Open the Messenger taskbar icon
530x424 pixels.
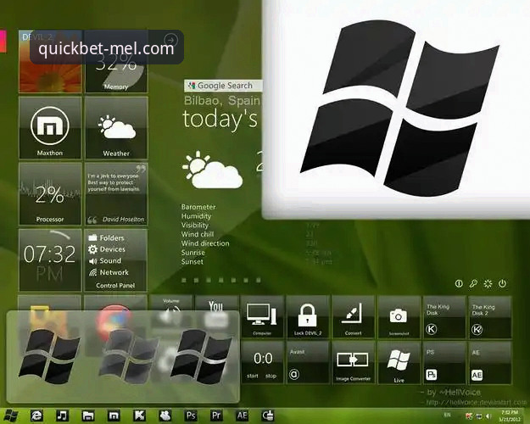point(165,416)
